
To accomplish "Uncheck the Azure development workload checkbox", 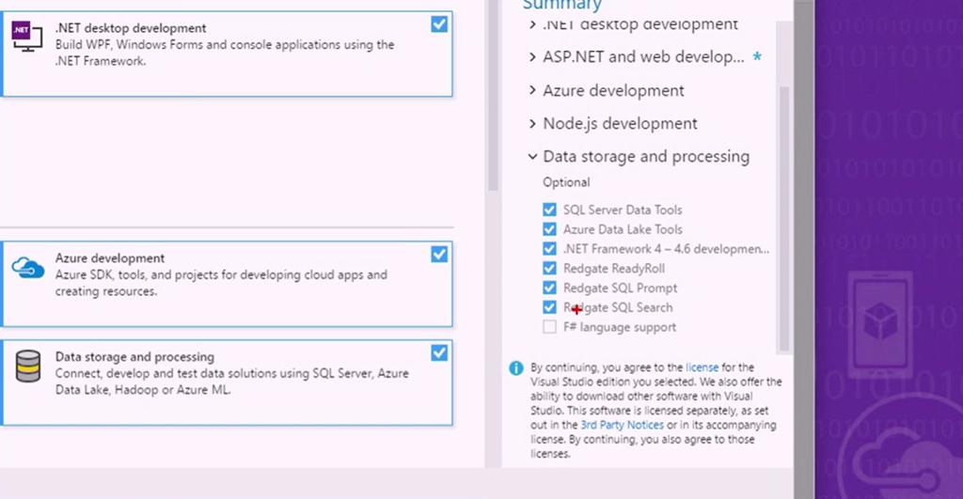I will (439, 255).
